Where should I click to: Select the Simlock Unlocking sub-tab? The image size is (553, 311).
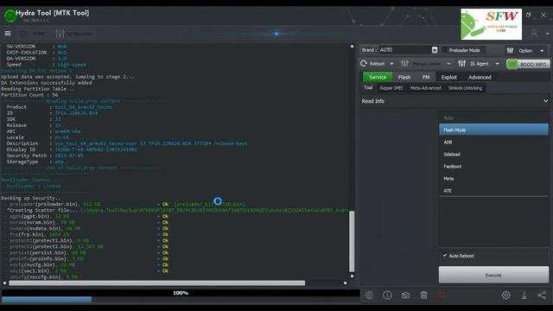465,88
